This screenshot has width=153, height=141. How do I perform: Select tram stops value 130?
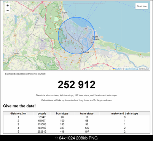[x=87, y=128]
